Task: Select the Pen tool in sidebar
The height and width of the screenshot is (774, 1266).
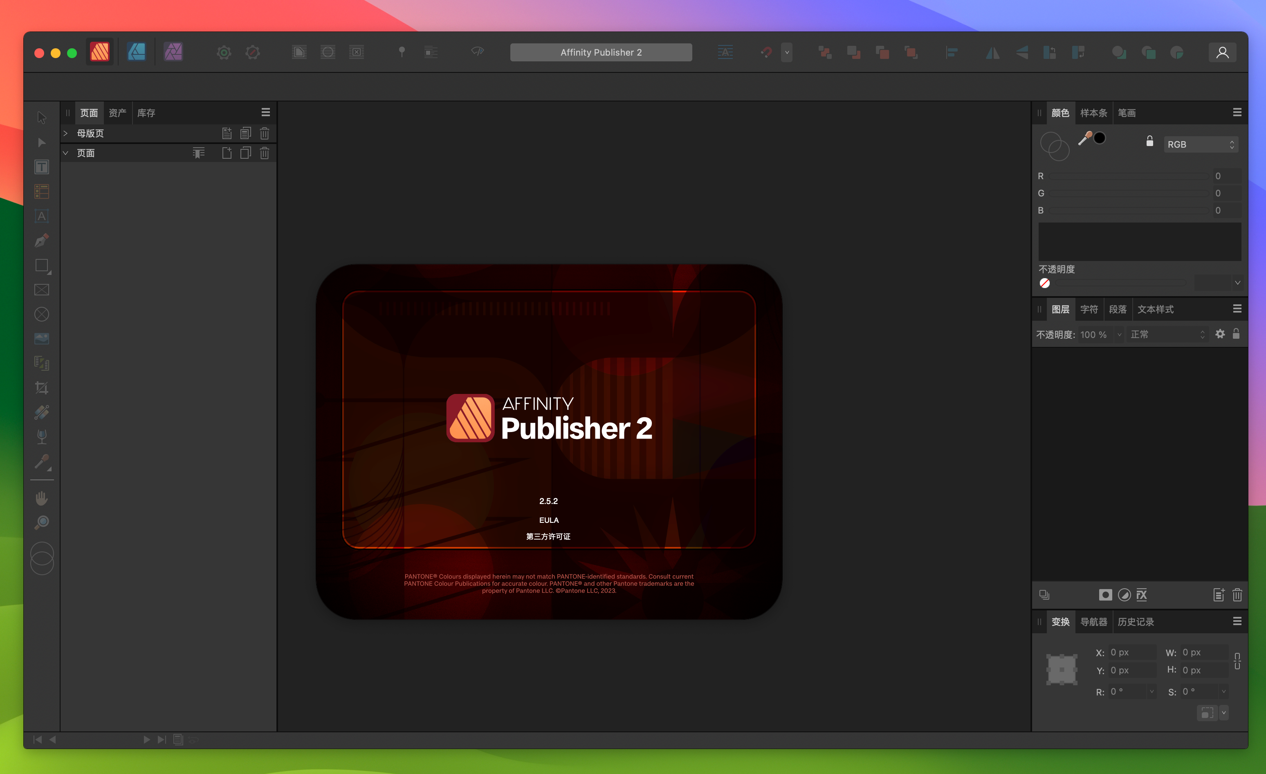Action: (43, 241)
